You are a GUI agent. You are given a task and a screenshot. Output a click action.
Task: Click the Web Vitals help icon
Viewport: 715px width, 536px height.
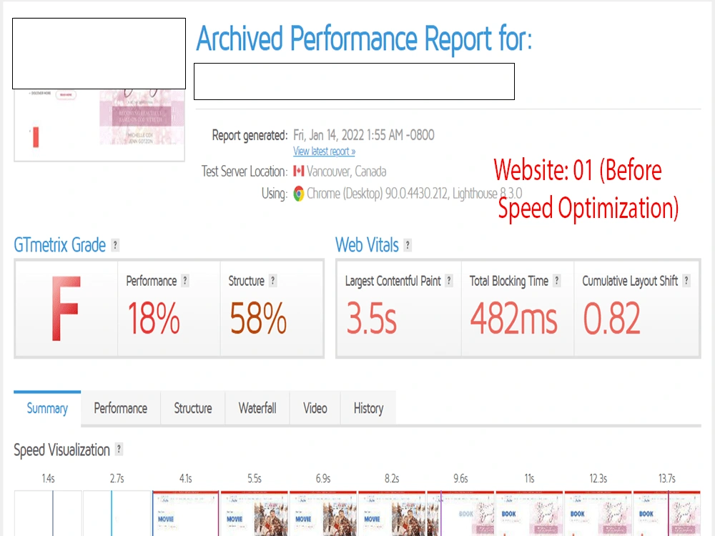(408, 245)
